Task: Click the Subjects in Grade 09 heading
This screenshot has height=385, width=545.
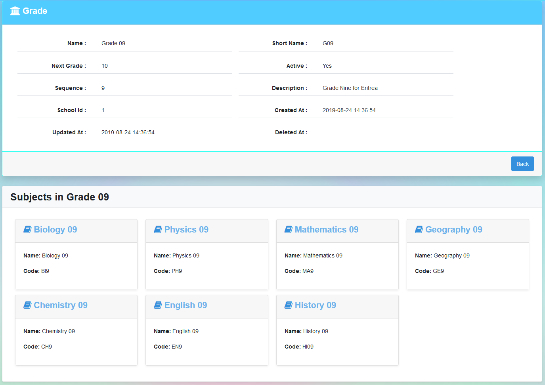Action: (x=59, y=197)
